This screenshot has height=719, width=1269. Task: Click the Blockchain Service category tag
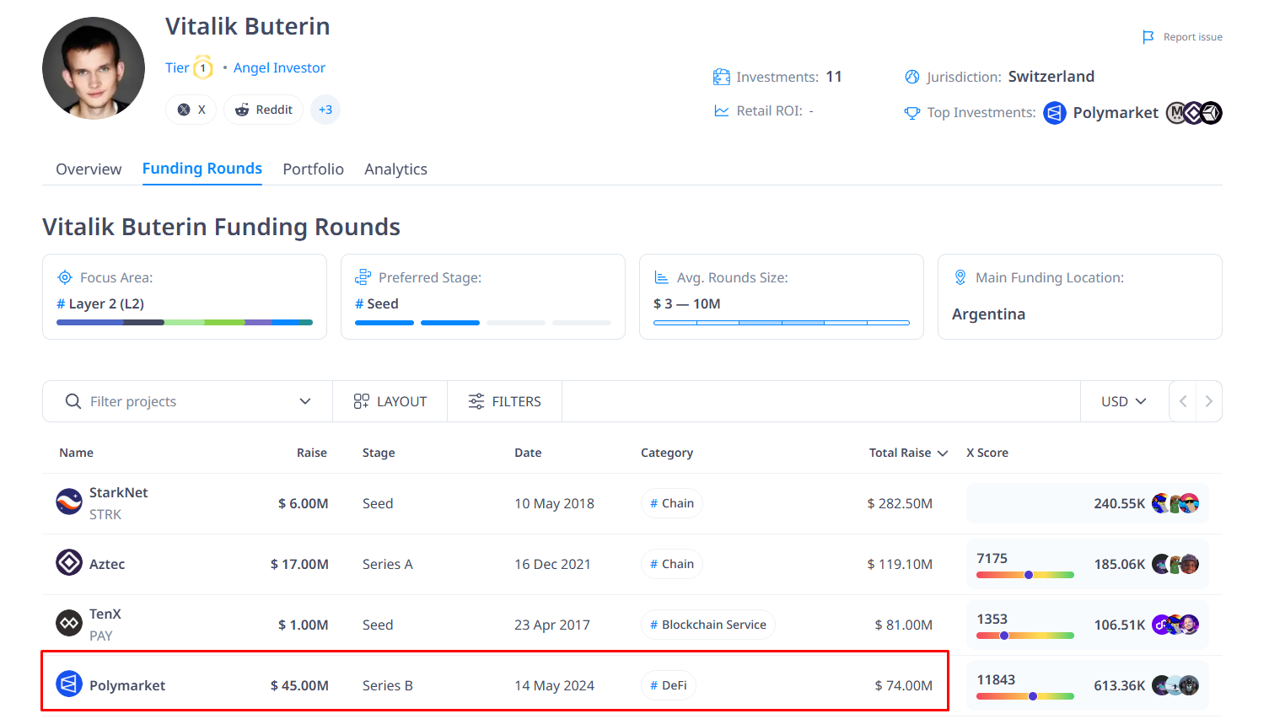pyautogui.click(x=708, y=625)
